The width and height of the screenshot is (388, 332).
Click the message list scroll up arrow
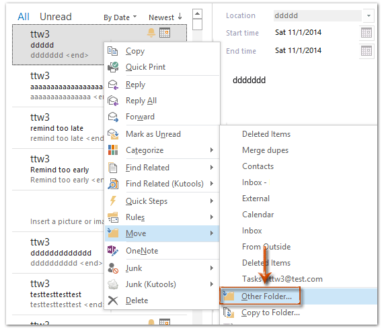(197, 13)
